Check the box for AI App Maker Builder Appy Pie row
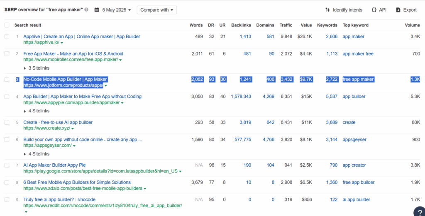The width and height of the screenshot is (425, 216). pos(7,165)
